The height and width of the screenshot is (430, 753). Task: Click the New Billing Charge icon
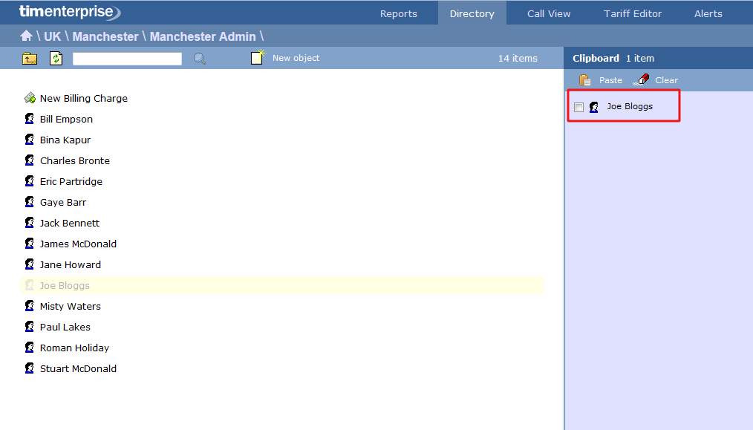(x=30, y=97)
